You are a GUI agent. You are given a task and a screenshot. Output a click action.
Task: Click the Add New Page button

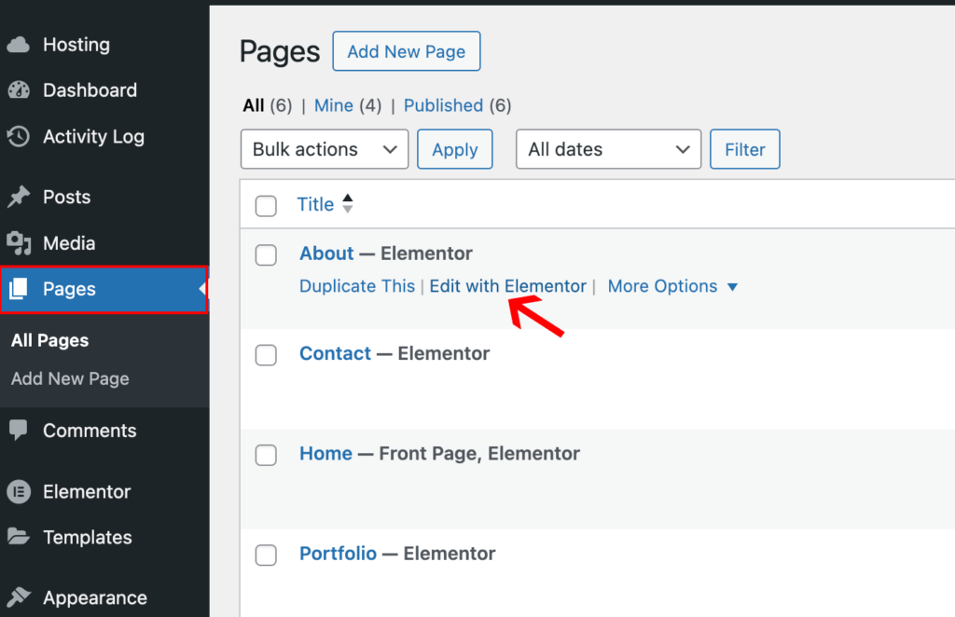tap(407, 51)
